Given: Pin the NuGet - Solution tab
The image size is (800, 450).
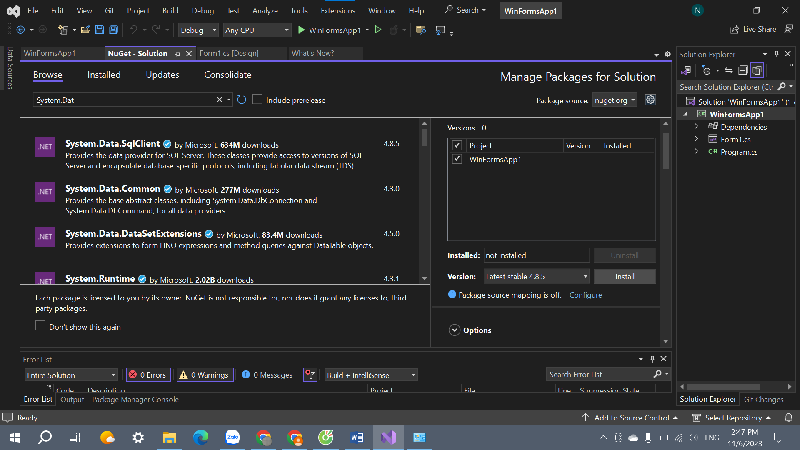Looking at the screenshot, I should (177, 54).
